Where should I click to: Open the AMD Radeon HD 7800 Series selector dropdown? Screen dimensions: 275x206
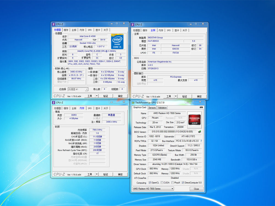pos(153,189)
